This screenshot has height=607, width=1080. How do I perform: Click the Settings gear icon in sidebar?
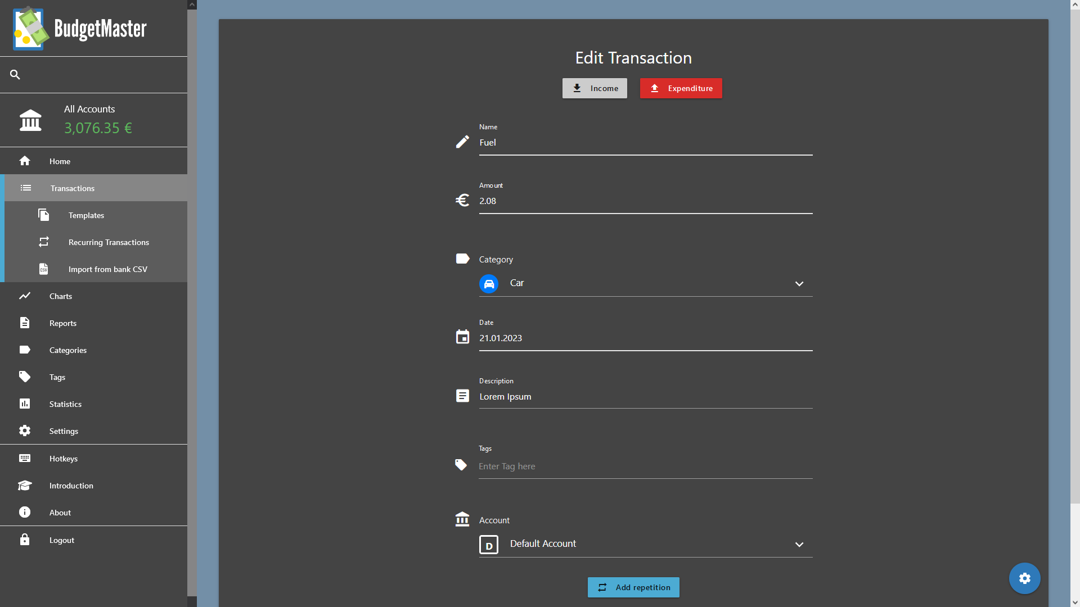[25, 431]
